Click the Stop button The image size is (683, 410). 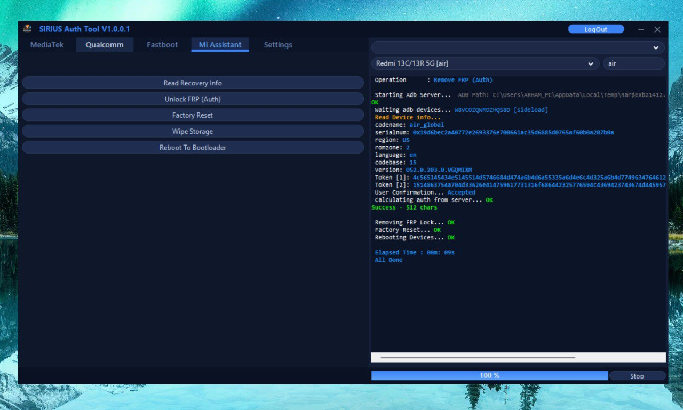click(x=637, y=376)
